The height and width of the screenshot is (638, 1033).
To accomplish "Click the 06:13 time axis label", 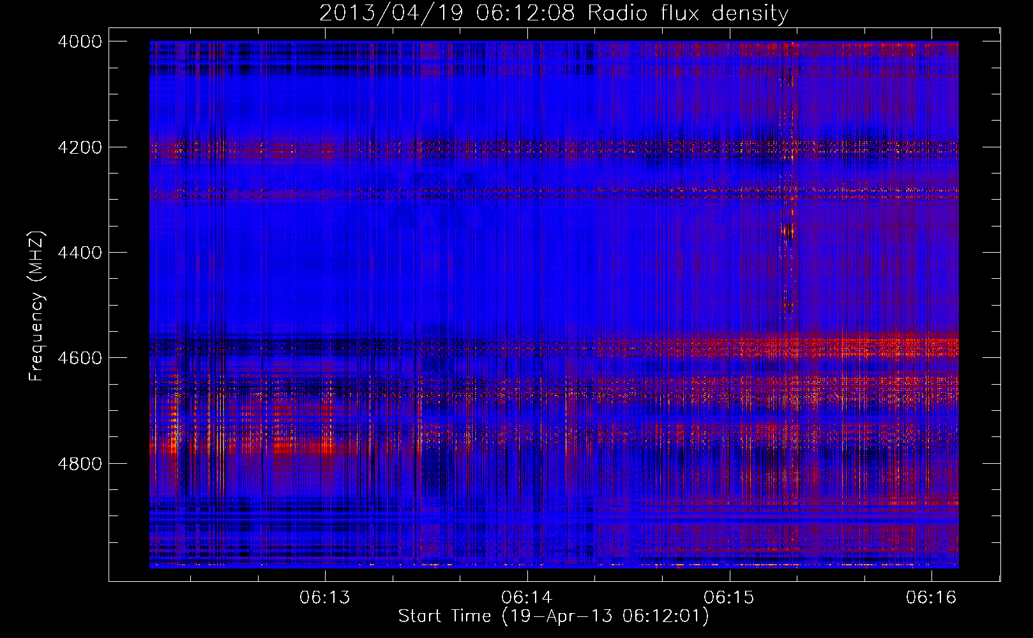I will click(325, 597).
